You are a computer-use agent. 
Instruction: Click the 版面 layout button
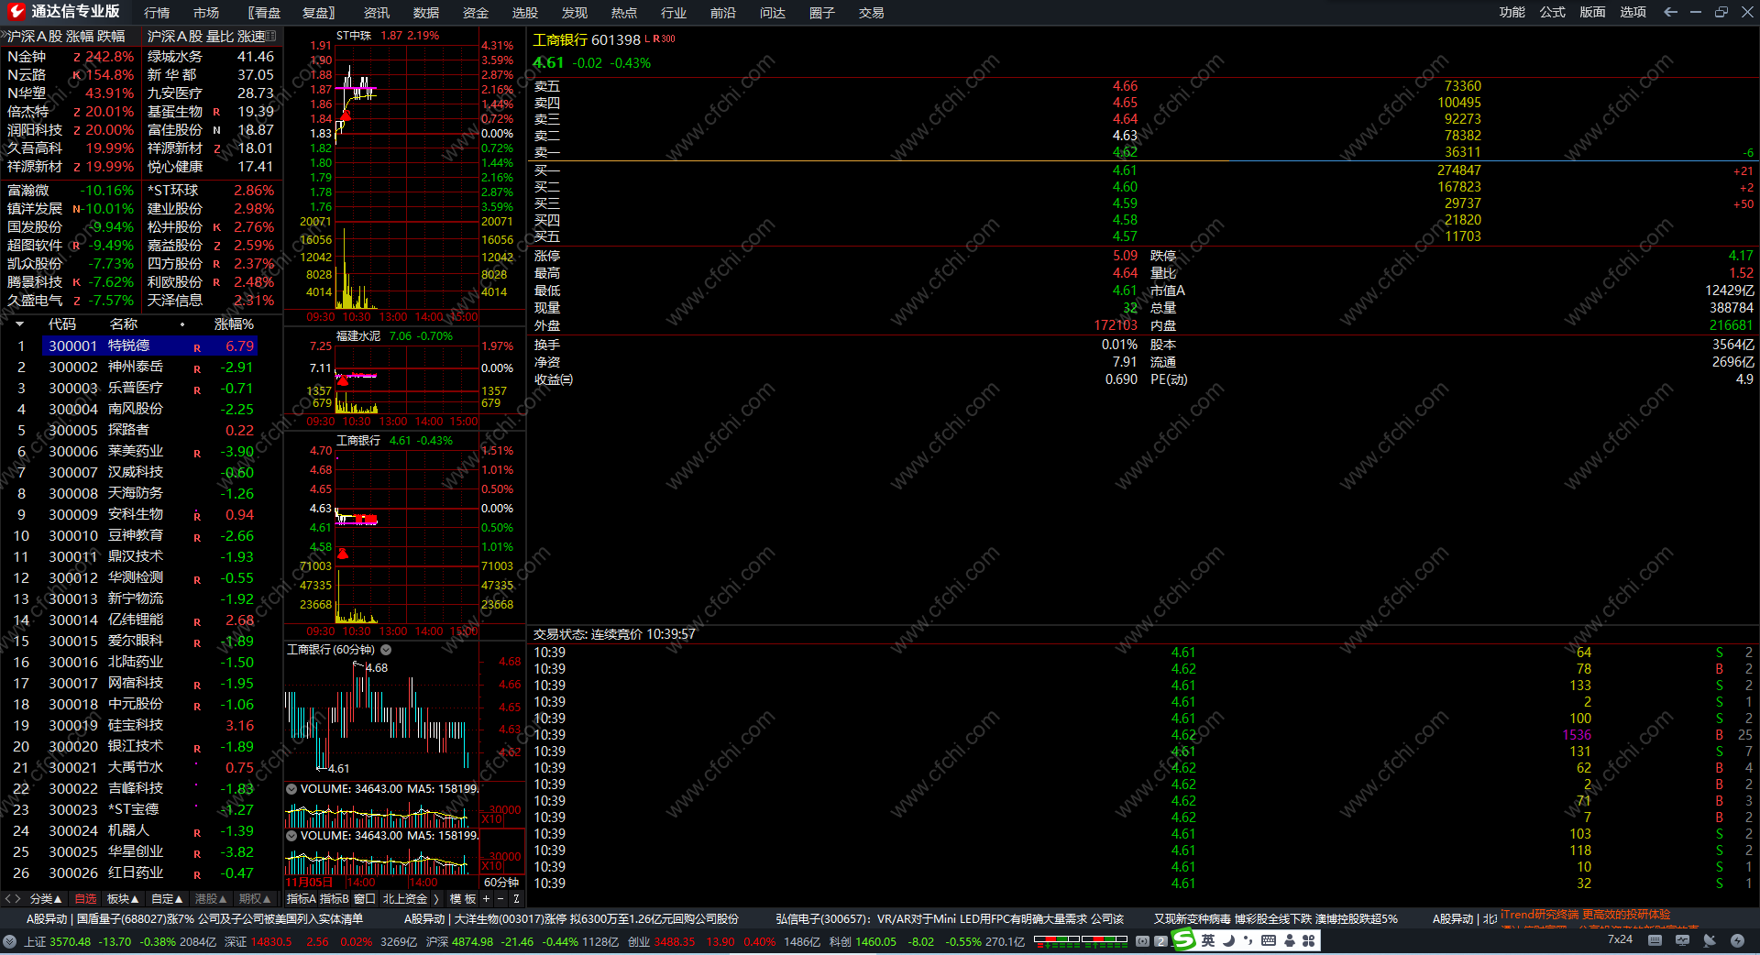point(1592,12)
